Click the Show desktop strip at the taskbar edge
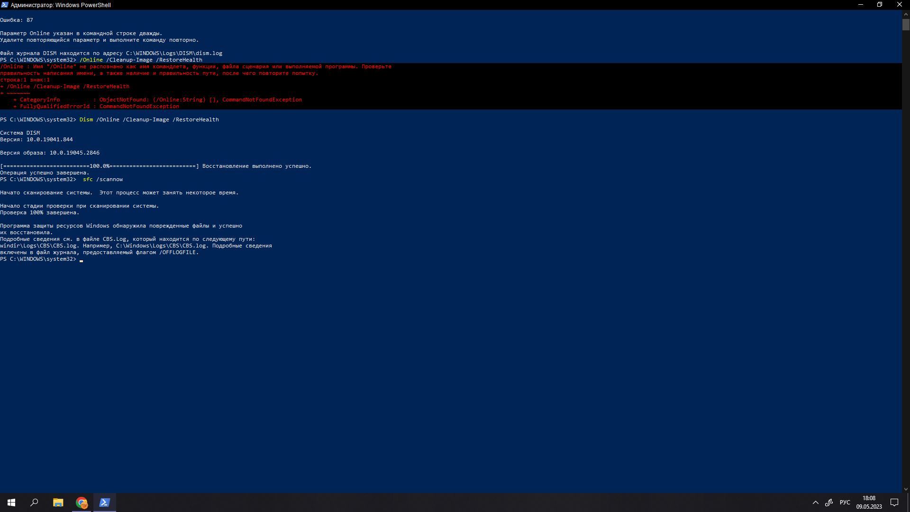Viewport: 910px width, 512px height. [x=909, y=503]
